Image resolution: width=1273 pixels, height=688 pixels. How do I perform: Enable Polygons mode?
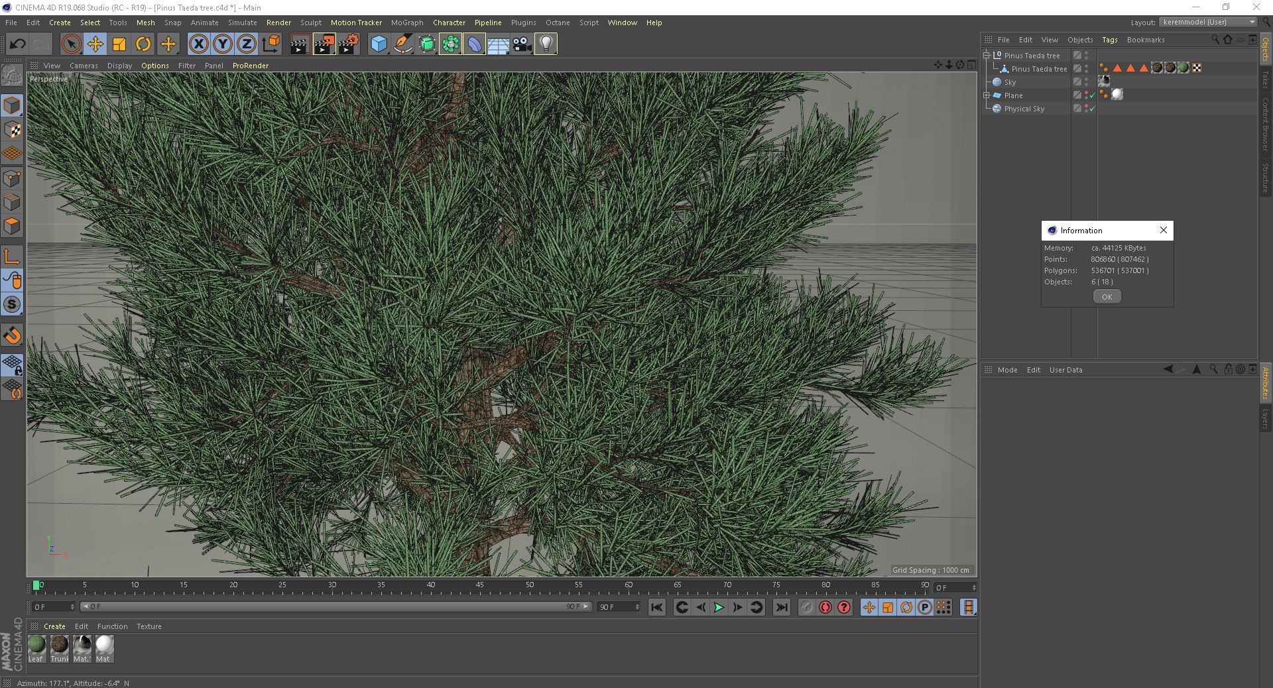pos(13,226)
